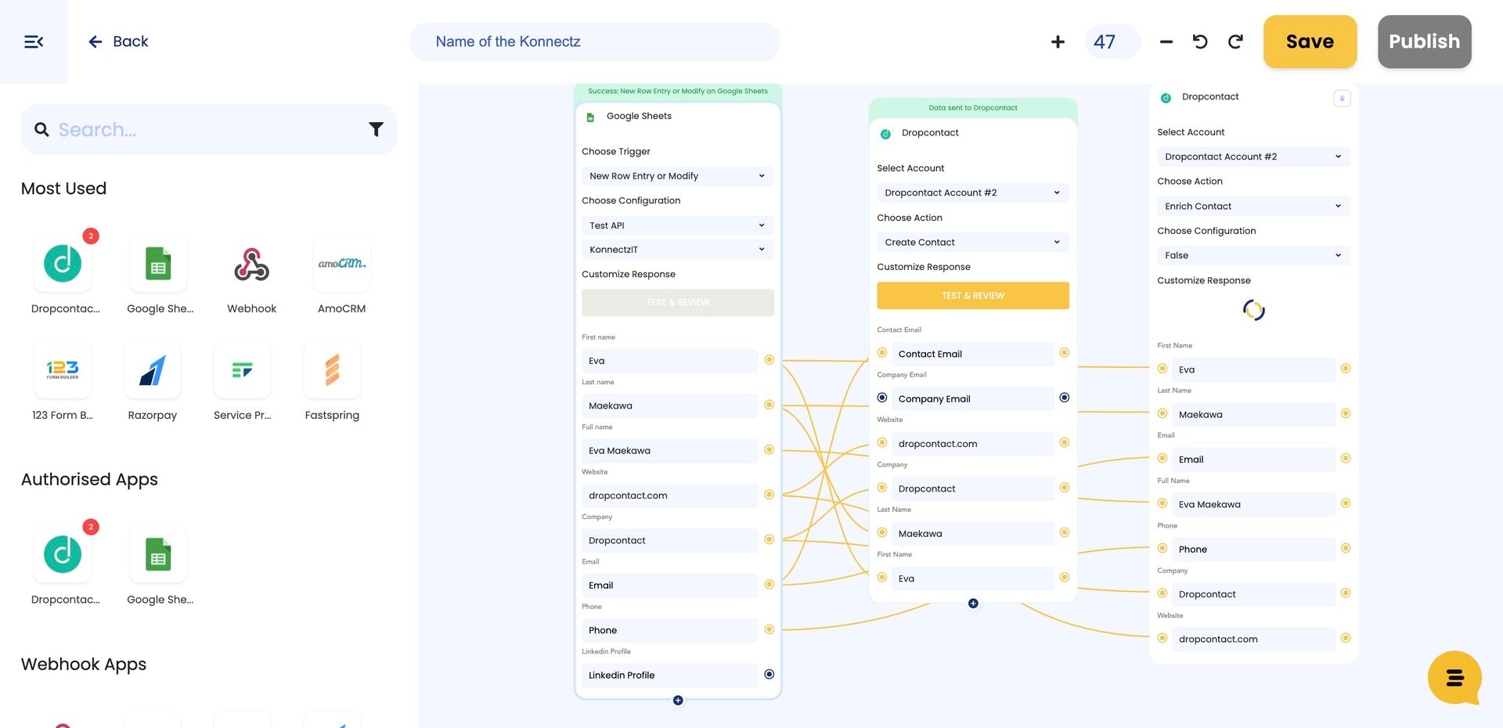Add a node below the middle Dropcontact card
This screenshot has height=728, width=1503.
(973, 604)
